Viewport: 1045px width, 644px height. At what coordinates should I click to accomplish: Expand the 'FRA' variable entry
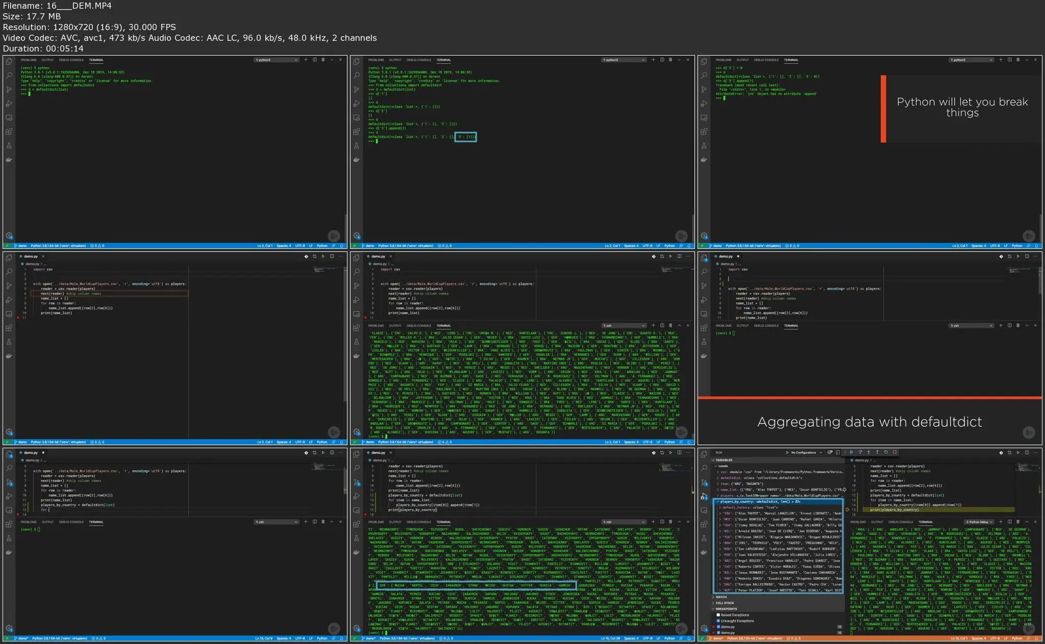pyautogui.click(x=780, y=513)
